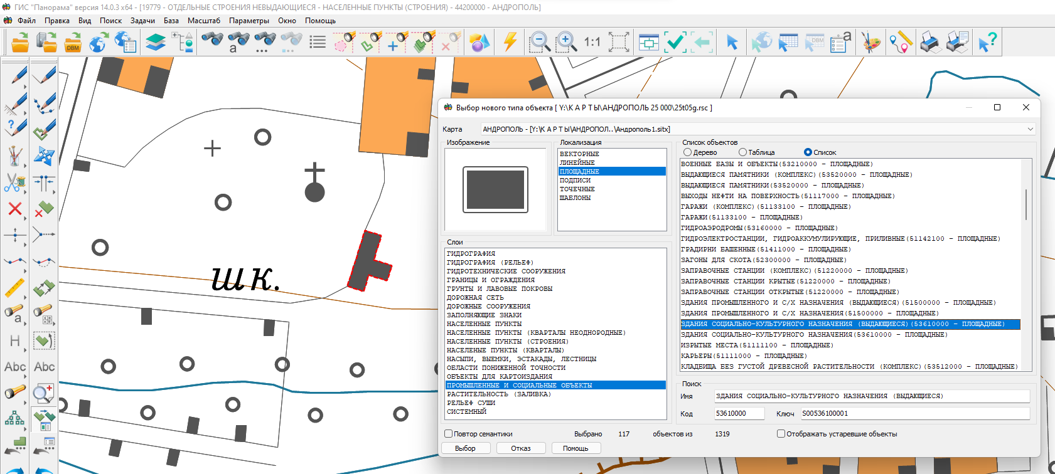Click the Имя search input field
The image size is (1055, 474).
pyautogui.click(x=872, y=396)
